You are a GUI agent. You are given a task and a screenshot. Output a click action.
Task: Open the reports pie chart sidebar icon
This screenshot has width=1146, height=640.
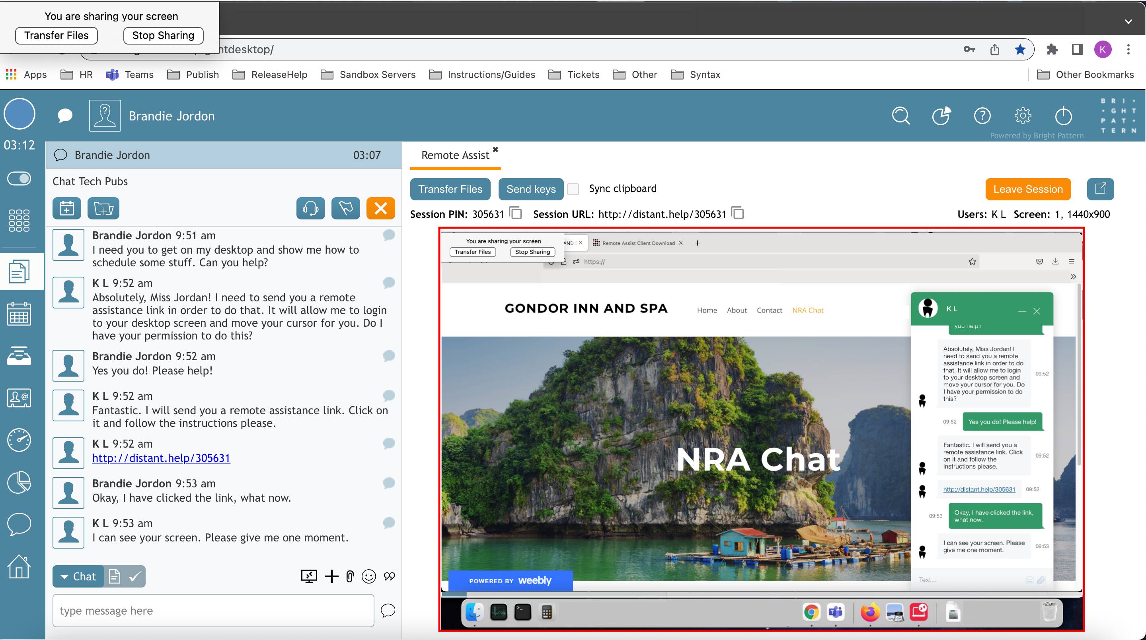pos(19,482)
